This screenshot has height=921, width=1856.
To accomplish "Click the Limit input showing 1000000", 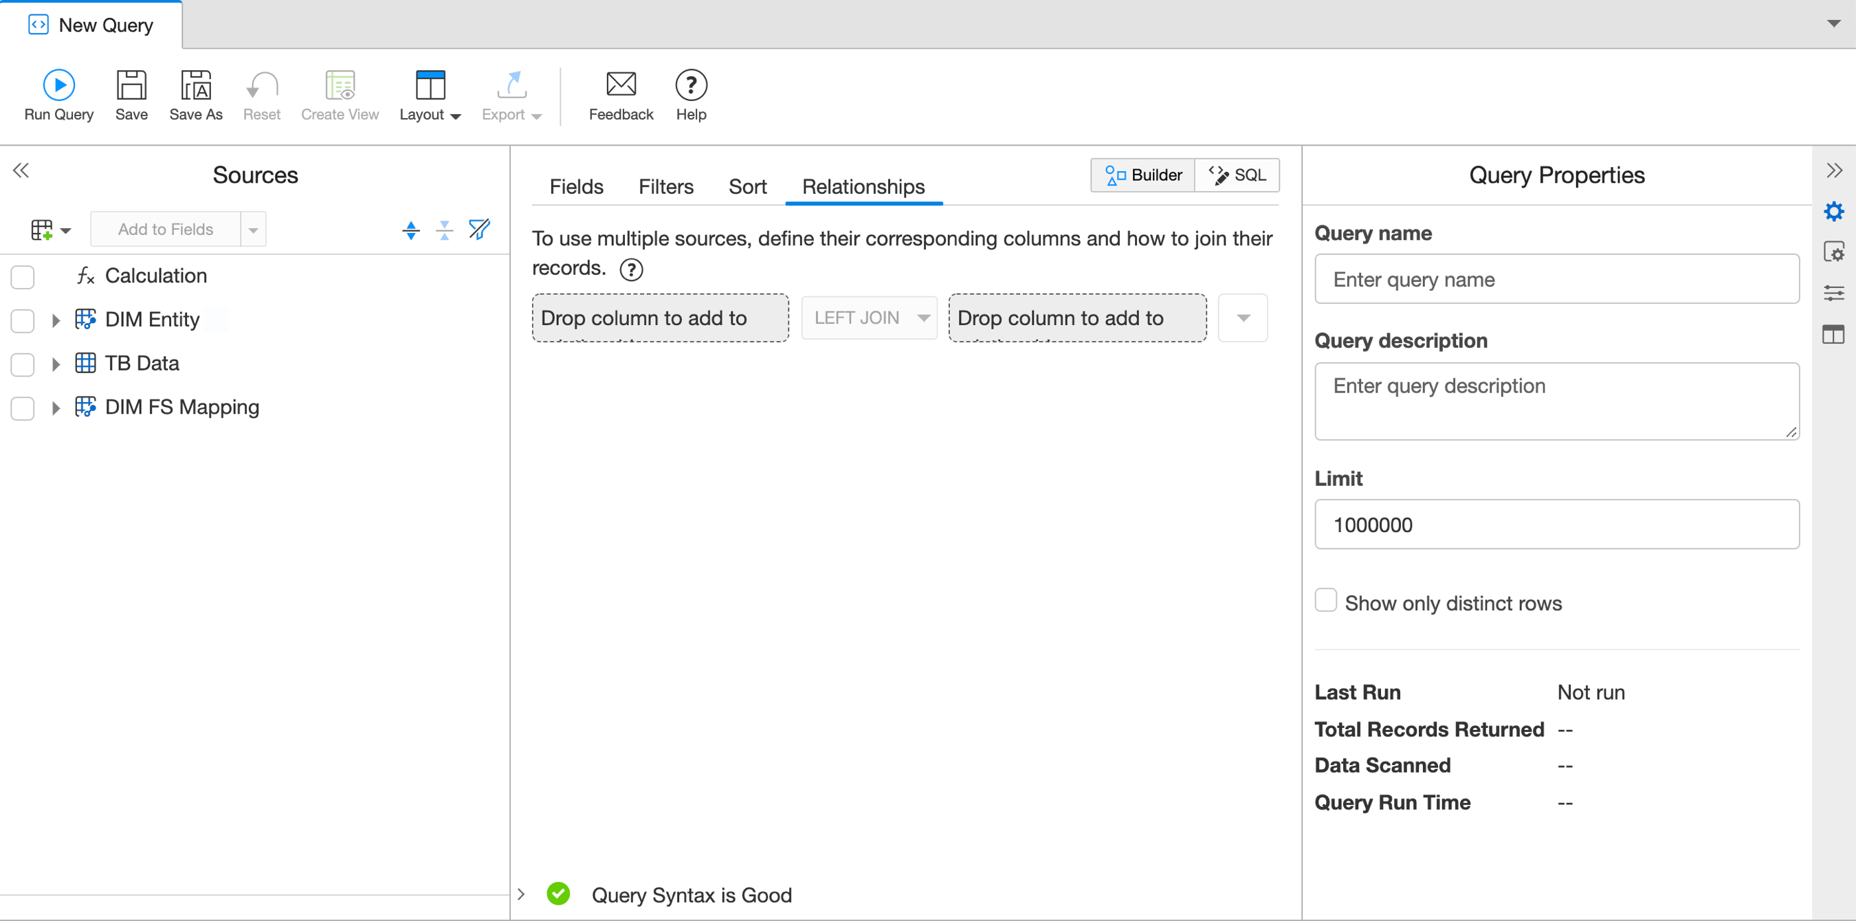I will pyautogui.click(x=1556, y=524).
